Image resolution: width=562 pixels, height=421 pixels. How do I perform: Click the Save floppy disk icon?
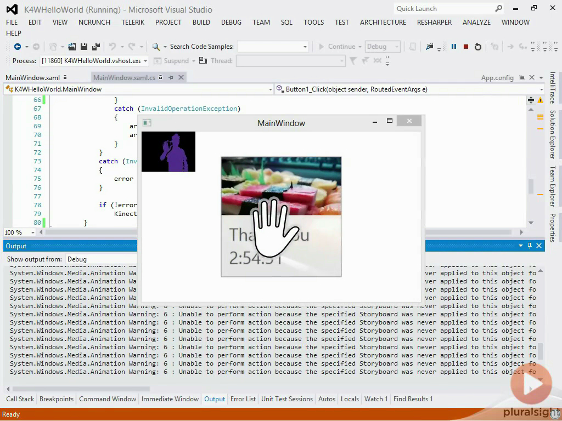point(84,47)
